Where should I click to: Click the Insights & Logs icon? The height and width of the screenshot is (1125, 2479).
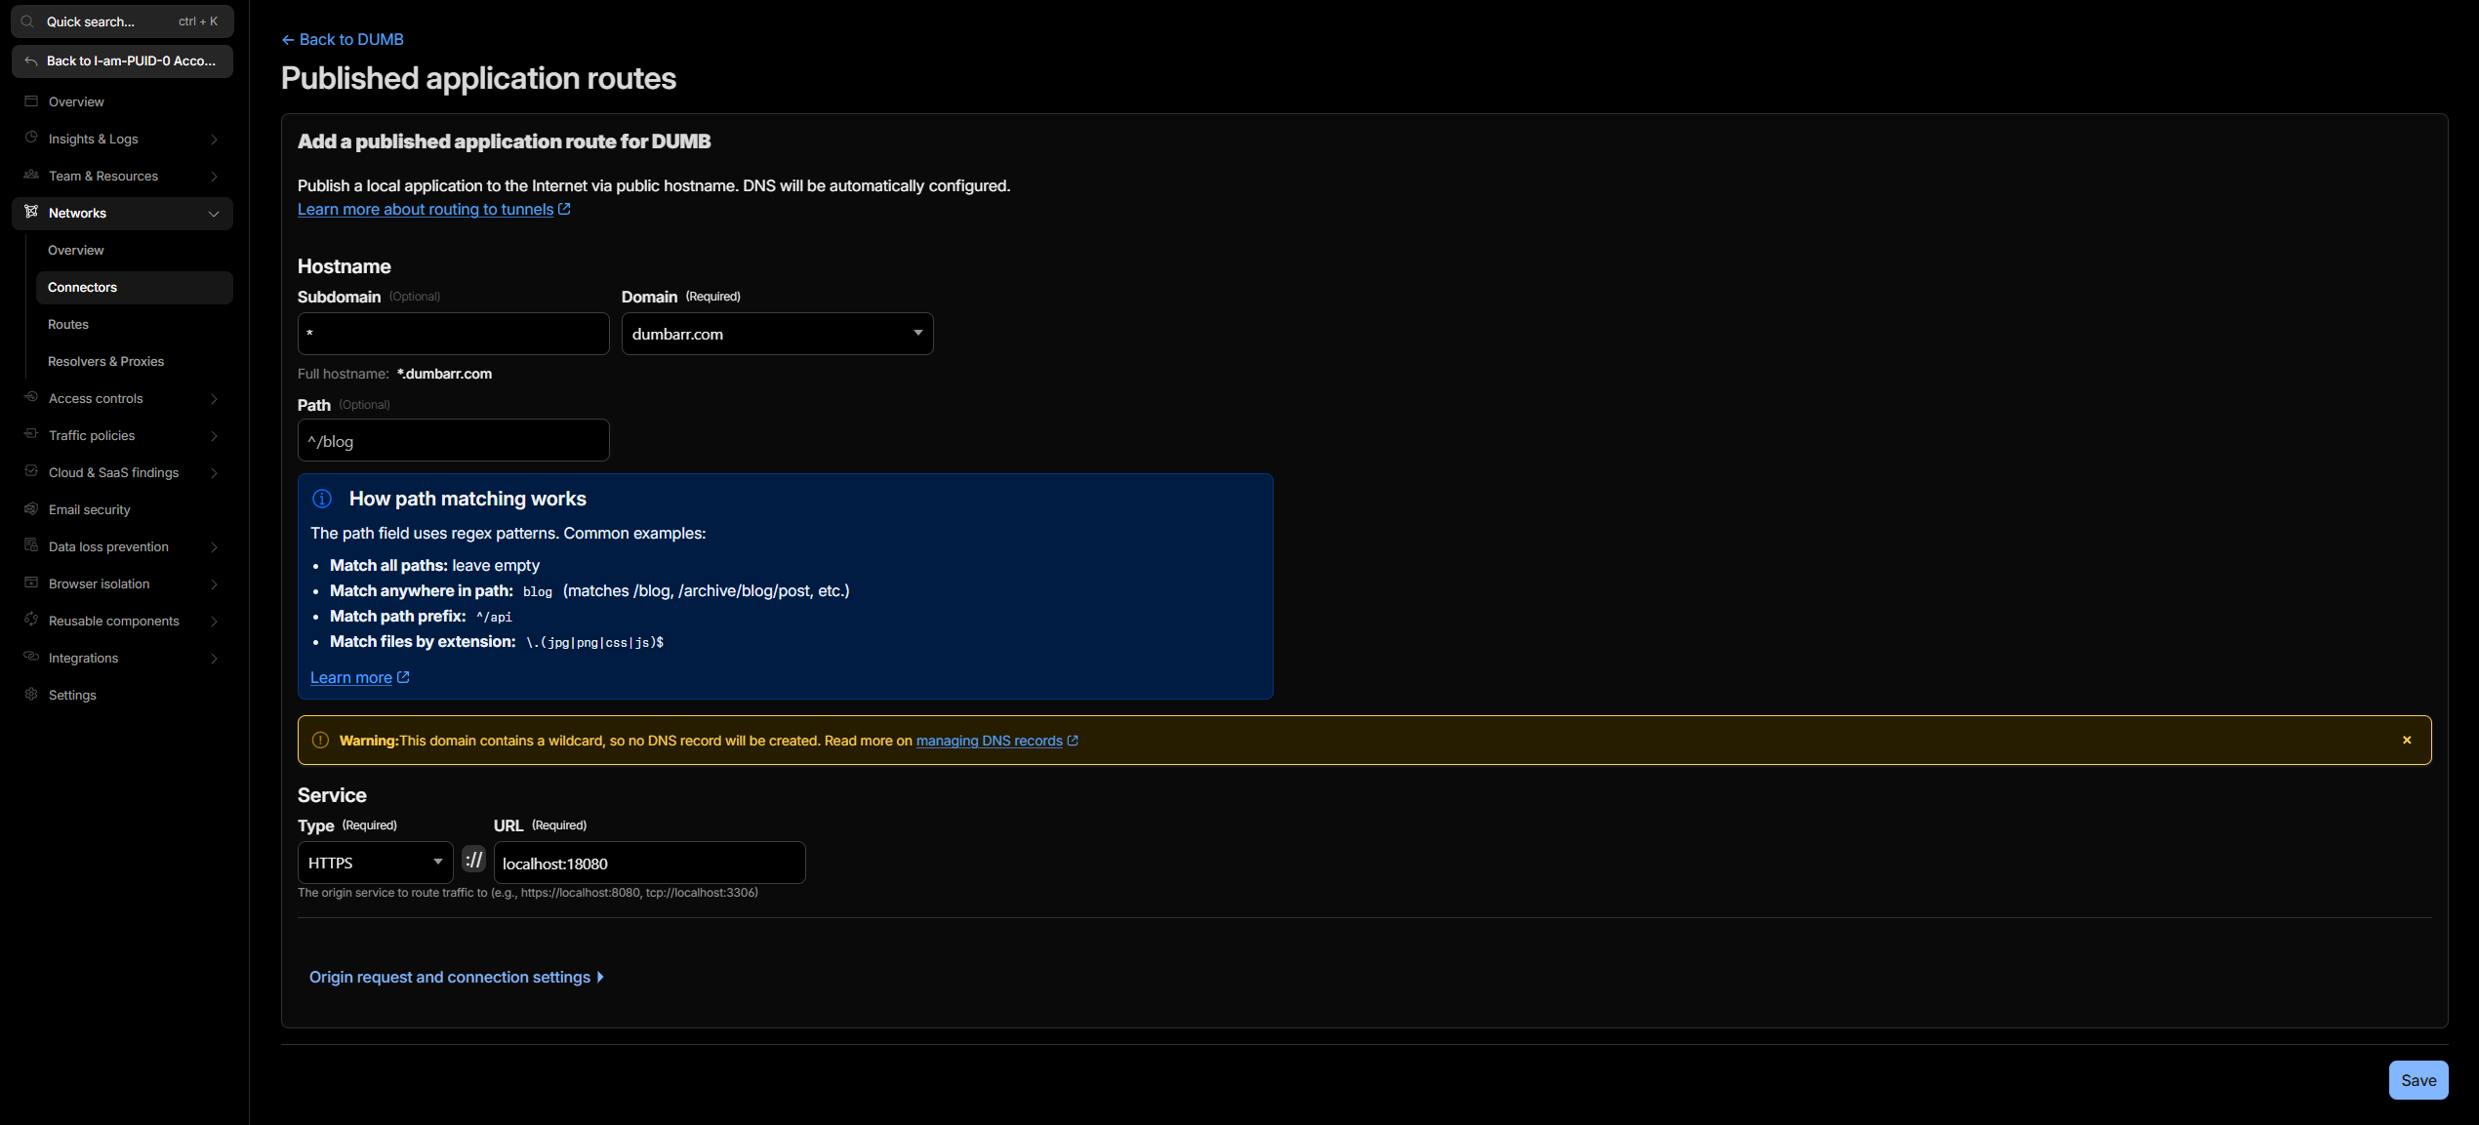tap(31, 139)
